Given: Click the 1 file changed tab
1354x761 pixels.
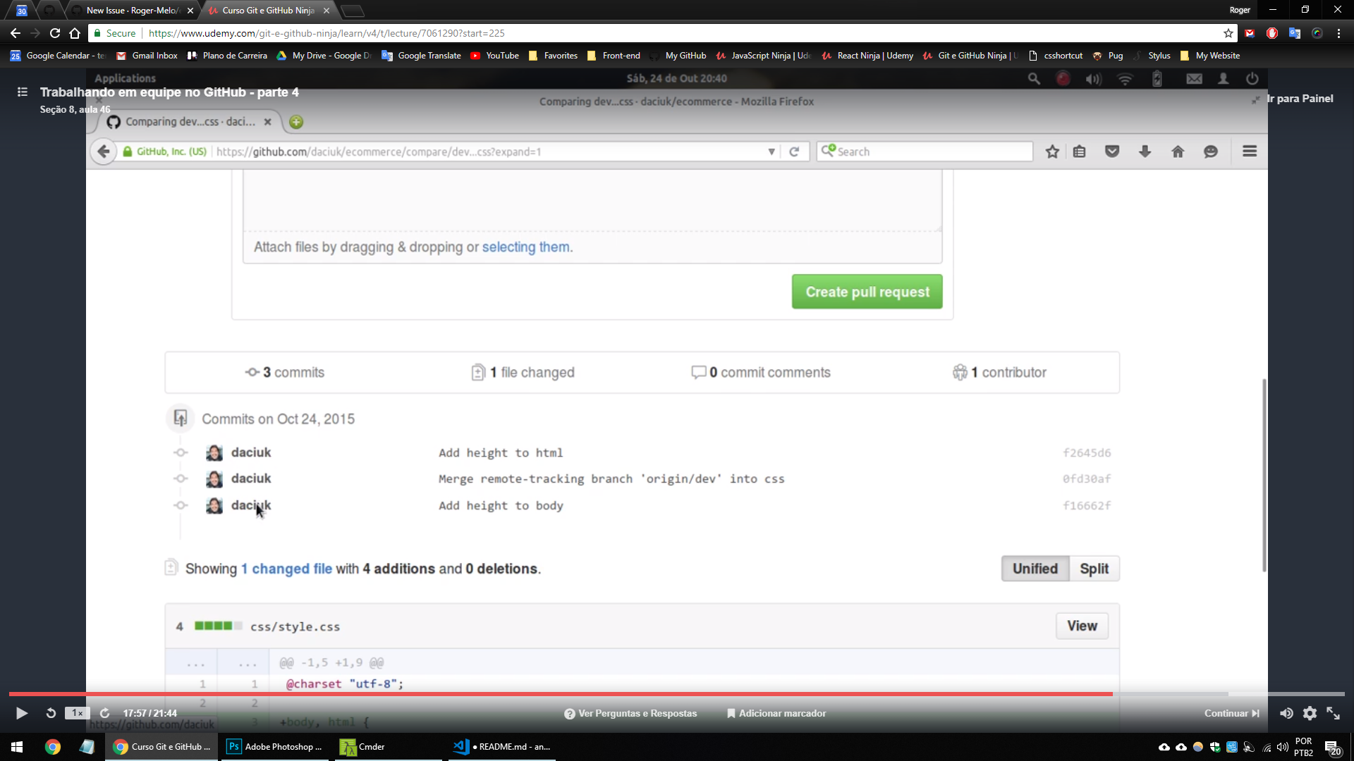Looking at the screenshot, I should pyautogui.click(x=523, y=372).
